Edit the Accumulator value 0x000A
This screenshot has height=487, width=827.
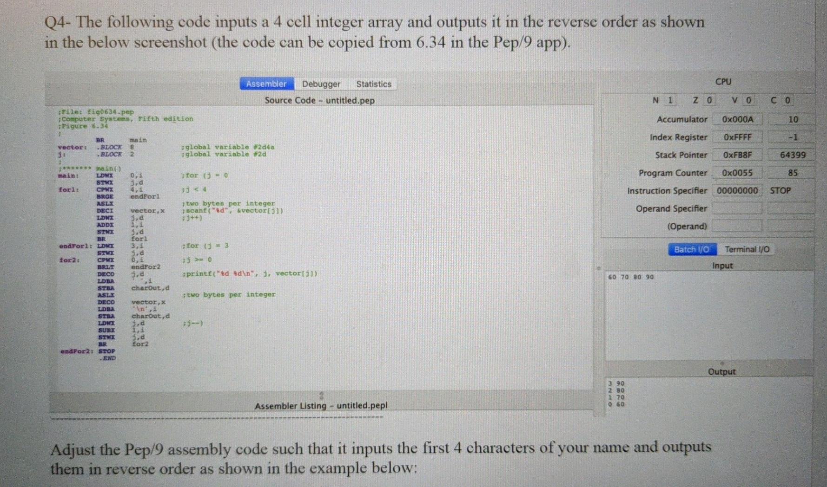point(737,119)
